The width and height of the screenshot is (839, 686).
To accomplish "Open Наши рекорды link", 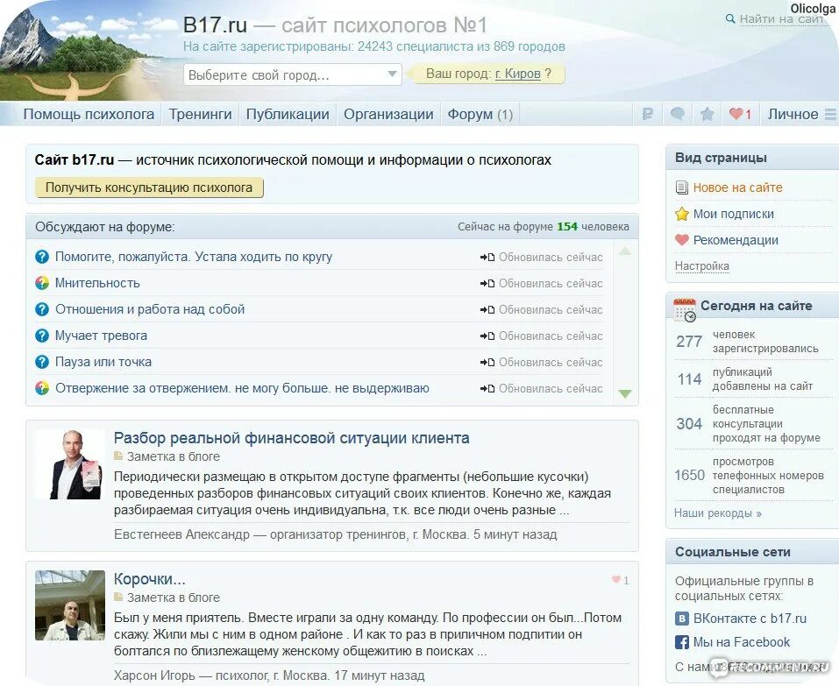I will pyautogui.click(x=717, y=513).
